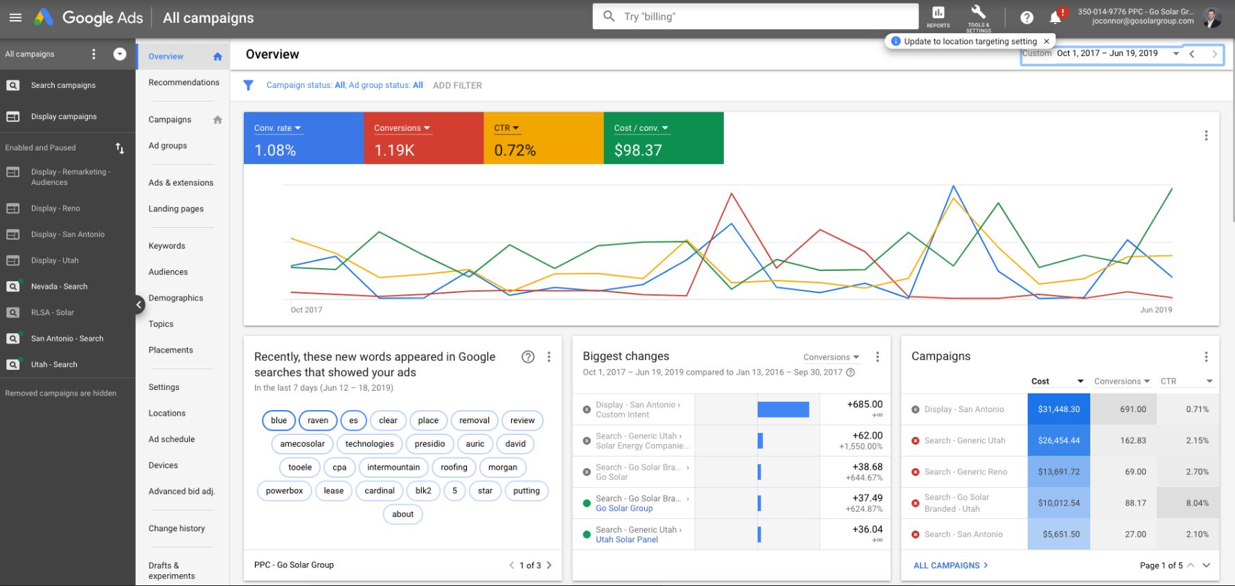Open the Reports icon
Viewport: 1235px width, 586px height.
(939, 17)
